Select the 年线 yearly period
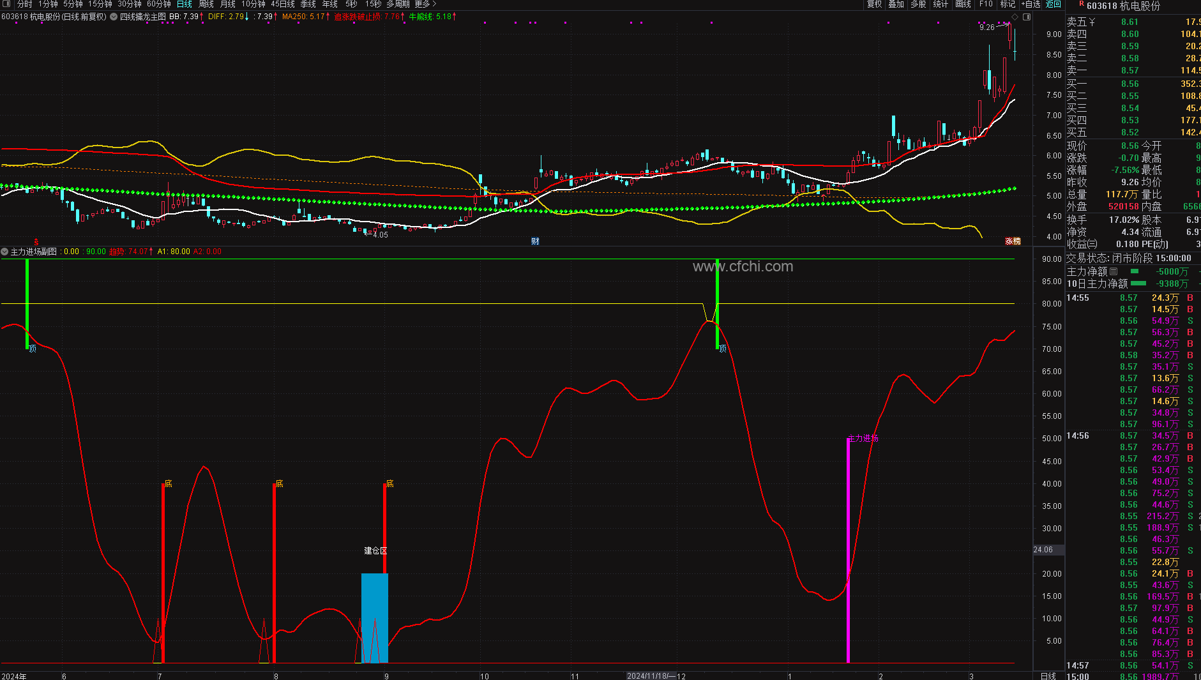Screen dimensions: 1201x680 coord(330,4)
